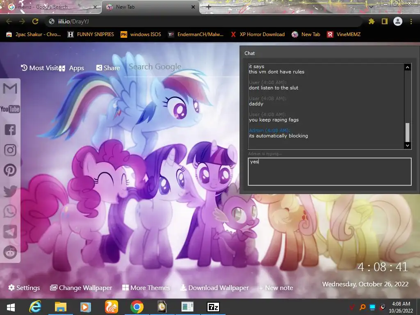
Task: Open the Gmail sidebar shortcut
Action: tap(10, 89)
